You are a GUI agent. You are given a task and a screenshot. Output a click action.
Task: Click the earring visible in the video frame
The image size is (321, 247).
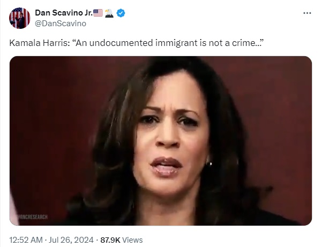point(210,163)
